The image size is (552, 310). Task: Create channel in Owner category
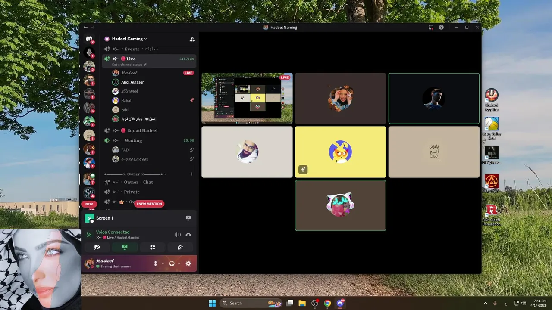click(192, 174)
